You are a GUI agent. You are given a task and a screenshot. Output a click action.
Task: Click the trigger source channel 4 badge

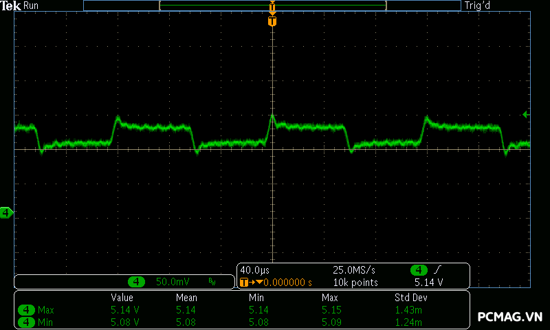pos(419,269)
